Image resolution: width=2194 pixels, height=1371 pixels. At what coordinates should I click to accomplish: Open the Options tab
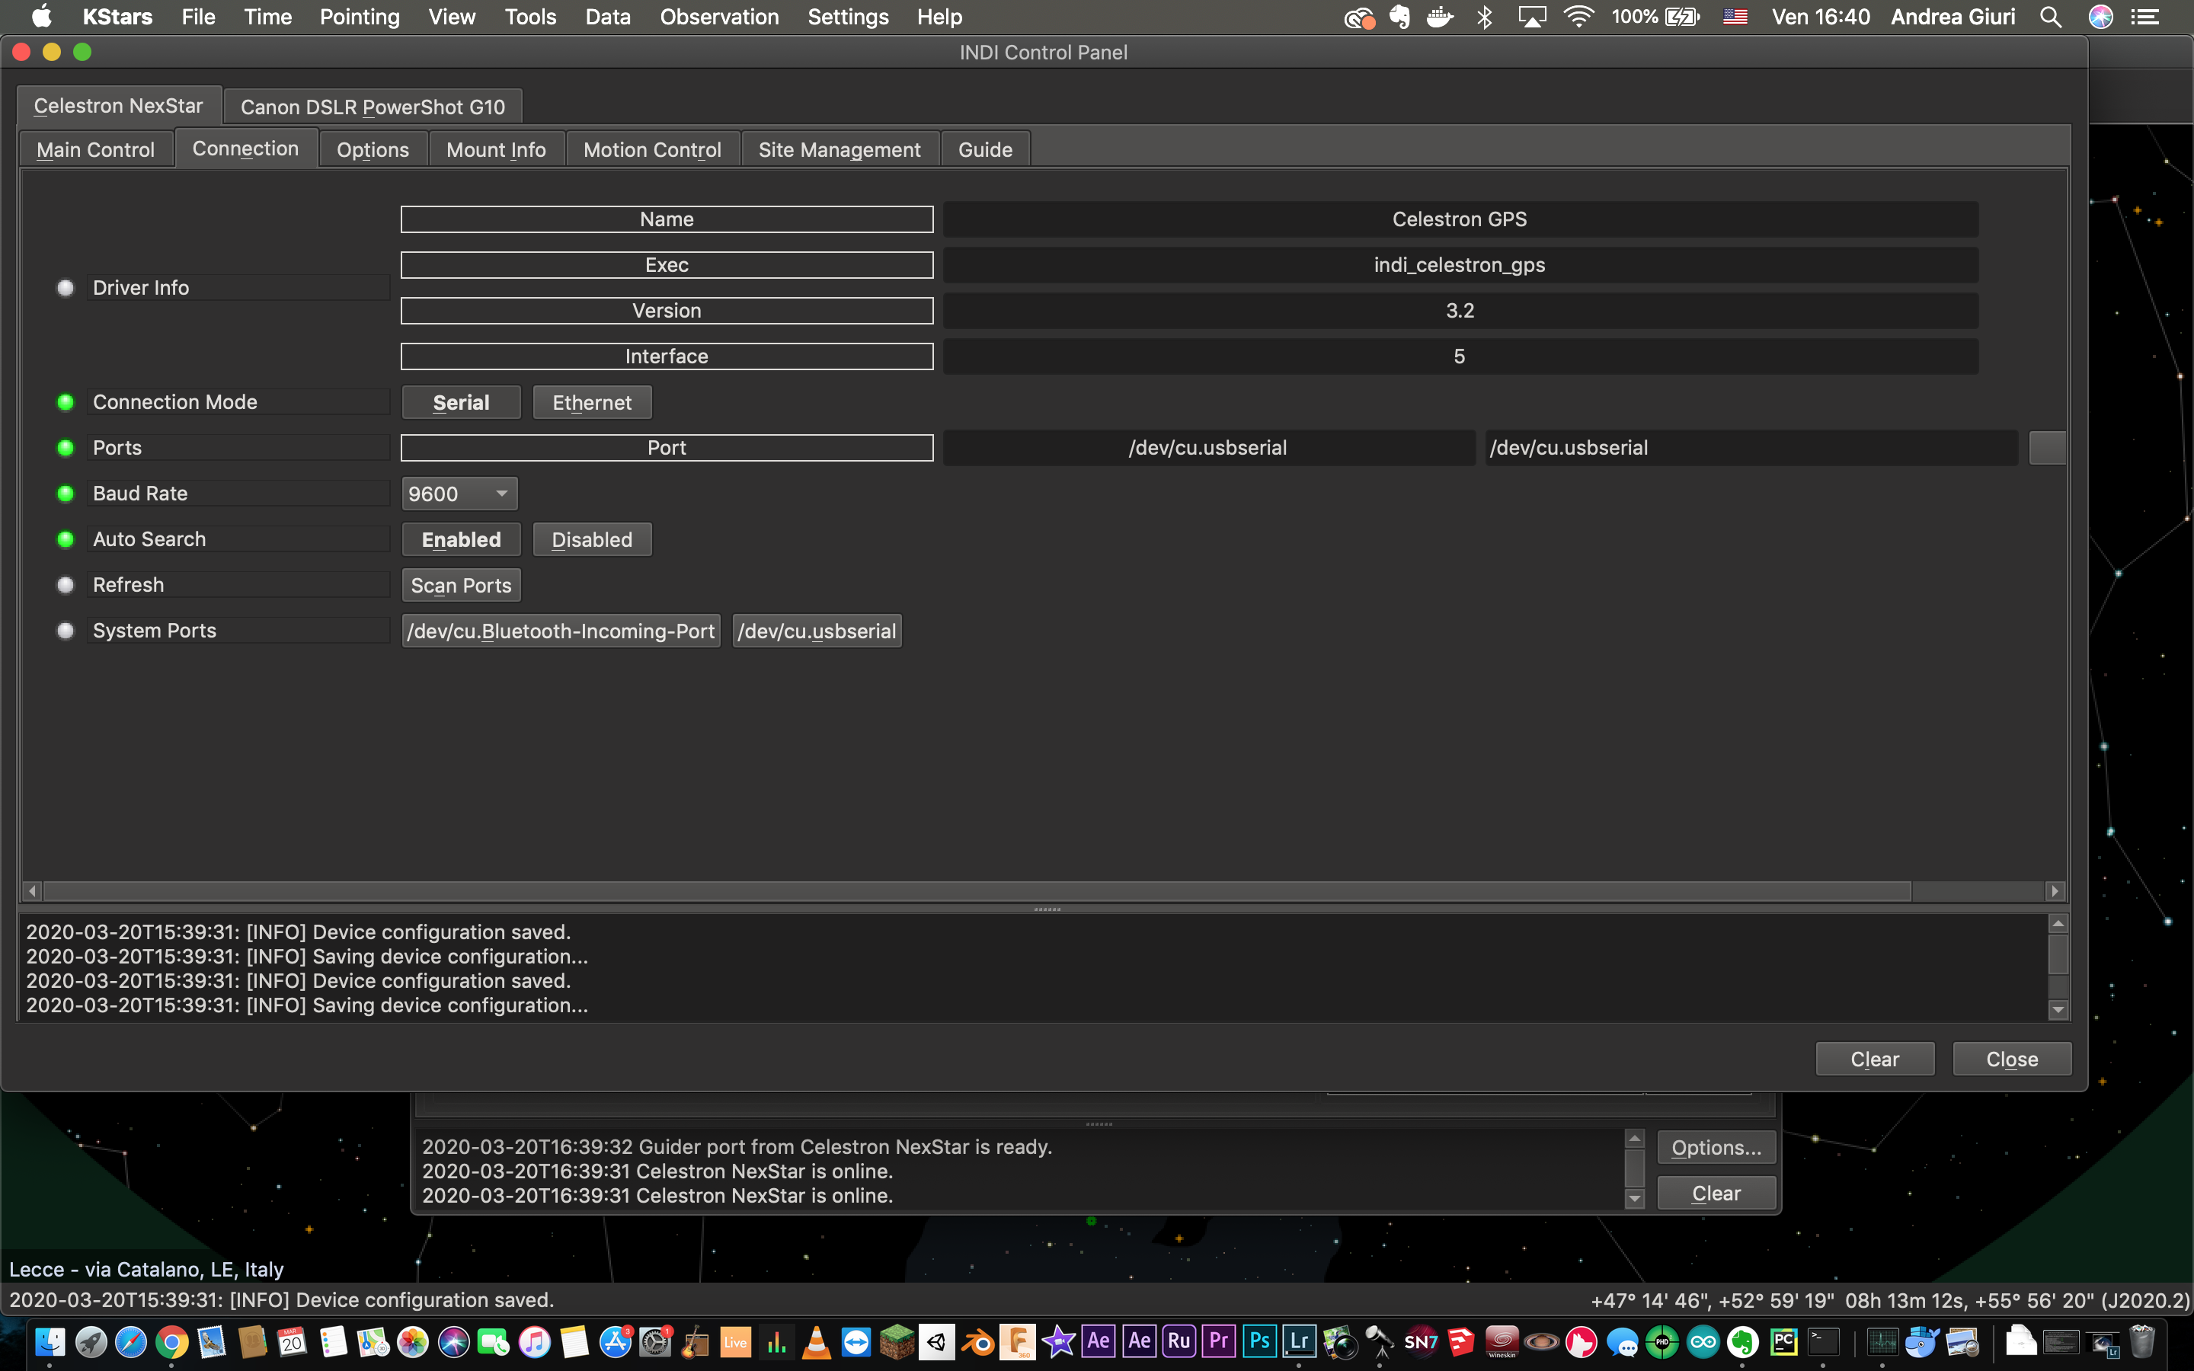pyautogui.click(x=373, y=149)
